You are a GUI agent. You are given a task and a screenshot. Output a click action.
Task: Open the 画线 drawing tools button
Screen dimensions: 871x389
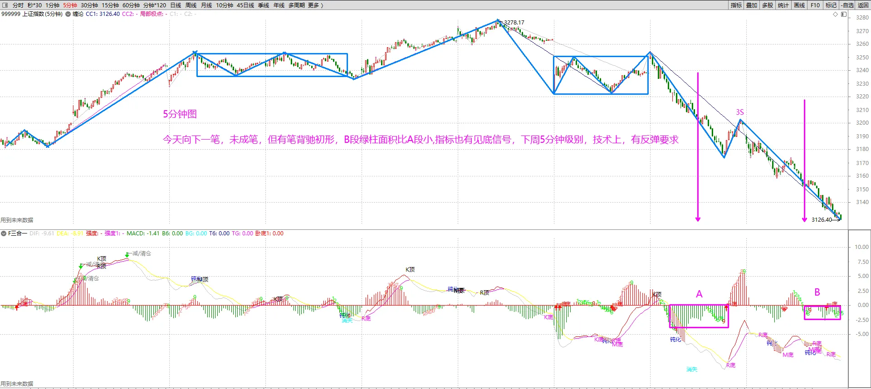[x=799, y=5]
